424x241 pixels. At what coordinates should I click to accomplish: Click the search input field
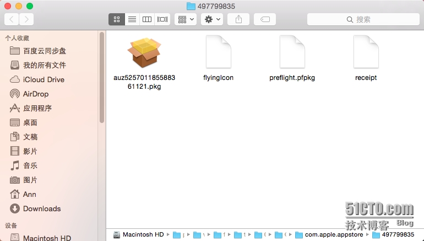pyautogui.click(x=363, y=19)
